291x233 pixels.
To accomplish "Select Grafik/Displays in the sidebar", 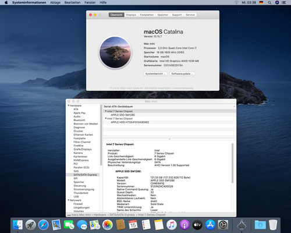I will tap(83, 149).
